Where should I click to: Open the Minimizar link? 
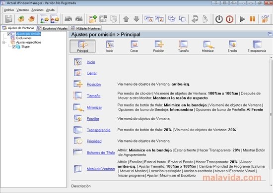[94, 107]
